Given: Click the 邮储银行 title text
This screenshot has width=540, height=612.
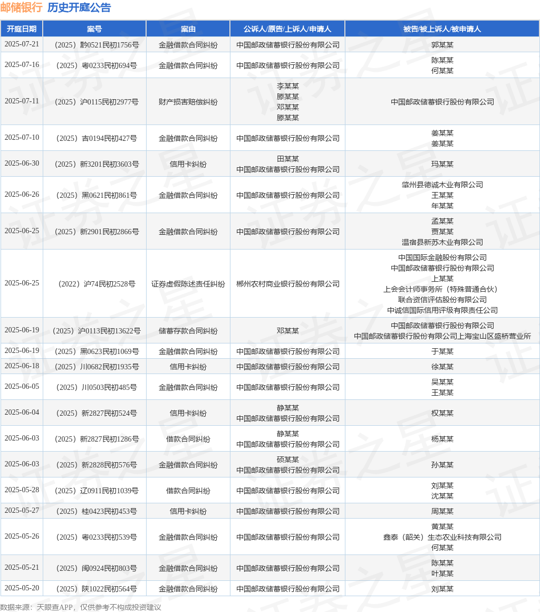Looking at the screenshot, I should pos(22,7).
